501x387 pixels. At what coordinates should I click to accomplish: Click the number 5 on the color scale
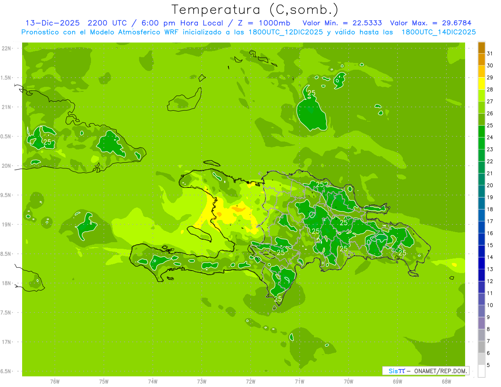click(488, 365)
